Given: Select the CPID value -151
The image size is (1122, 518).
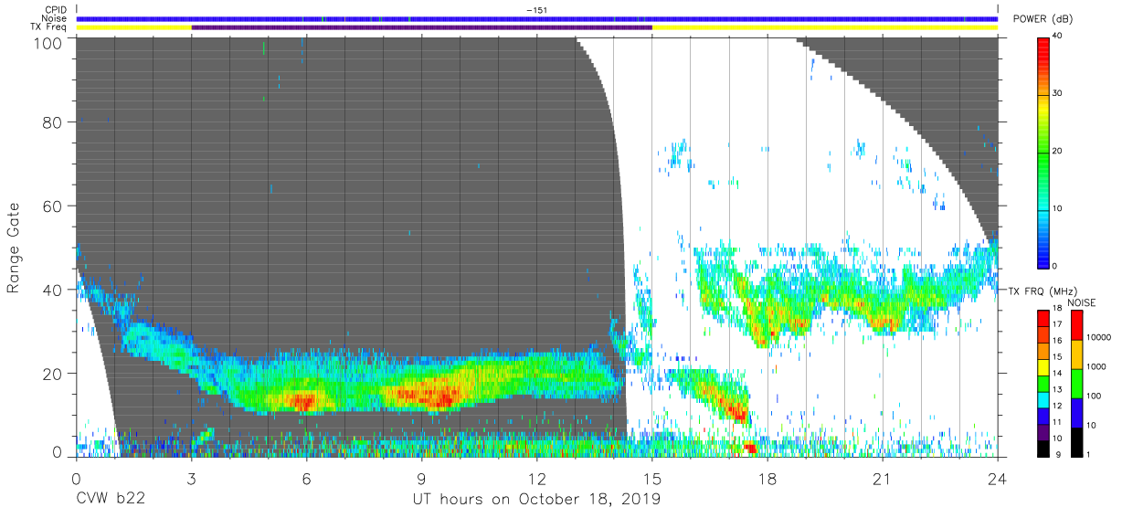Looking at the screenshot, I should [537, 10].
